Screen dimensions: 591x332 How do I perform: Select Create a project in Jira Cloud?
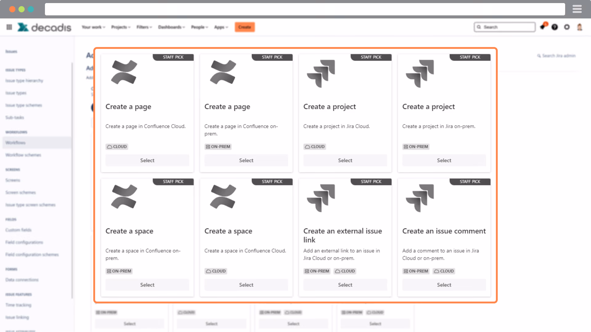point(345,160)
